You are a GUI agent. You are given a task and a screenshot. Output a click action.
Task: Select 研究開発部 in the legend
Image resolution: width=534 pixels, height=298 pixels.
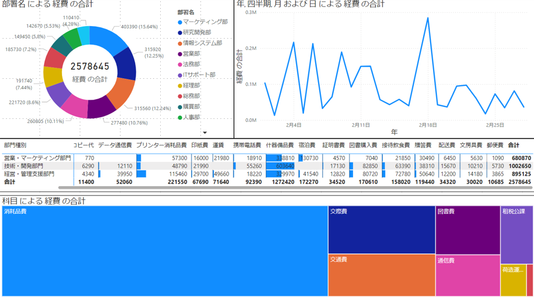click(x=194, y=32)
